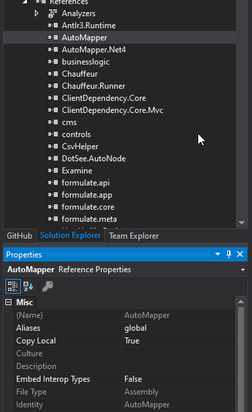Select the Copy Local property label
The image size is (252, 412).
coord(36,341)
